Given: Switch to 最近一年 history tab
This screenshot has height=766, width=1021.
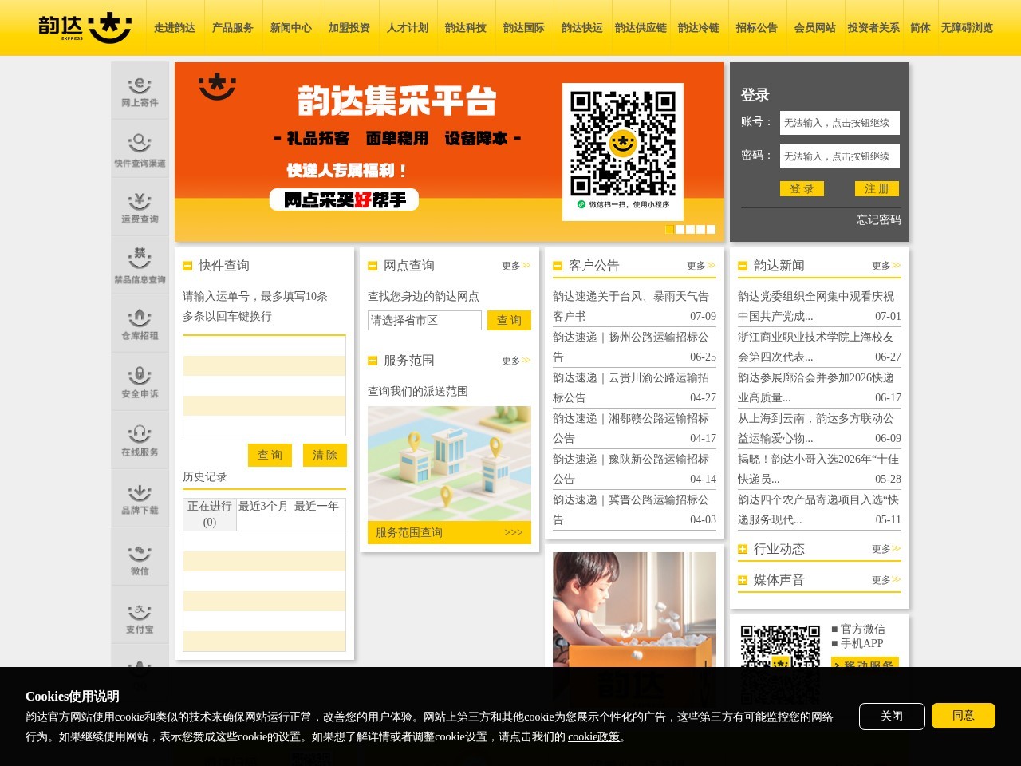Looking at the screenshot, I should 317,507.
